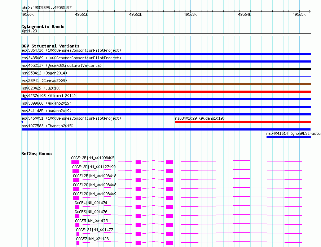Screen dimensions: 321x247
Task: Open the GAGE12F|NM_001098405 gene label
Action: tap(93, 158)
